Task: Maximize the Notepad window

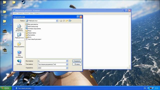Action: [x=126, y=10]
